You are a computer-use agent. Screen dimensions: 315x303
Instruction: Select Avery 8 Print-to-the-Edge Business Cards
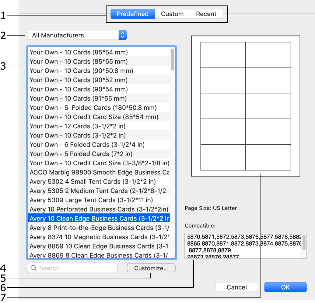point(99,228)
